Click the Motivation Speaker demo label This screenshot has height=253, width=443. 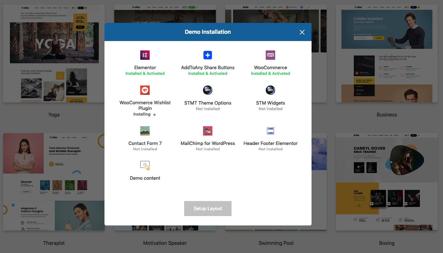pyautogui.click(x=165, y=243)
